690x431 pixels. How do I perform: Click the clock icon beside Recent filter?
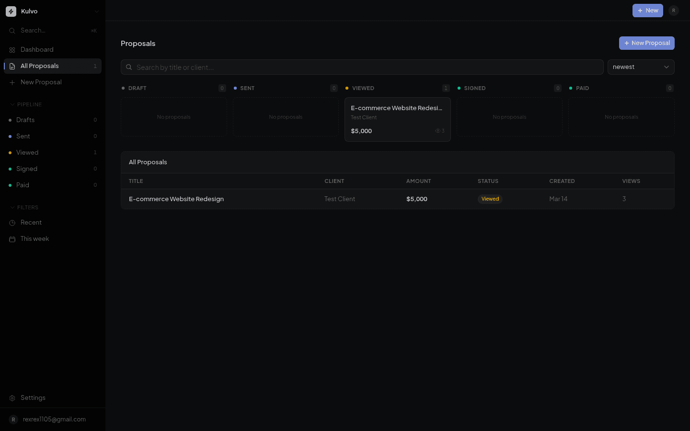(12, 222)
